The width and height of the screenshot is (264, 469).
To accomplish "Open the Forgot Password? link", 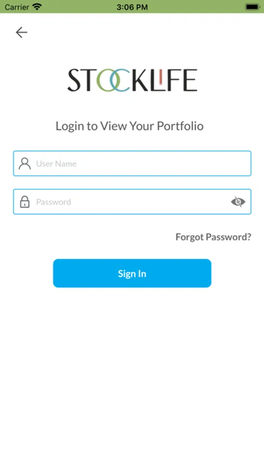I will pos(213,237).
